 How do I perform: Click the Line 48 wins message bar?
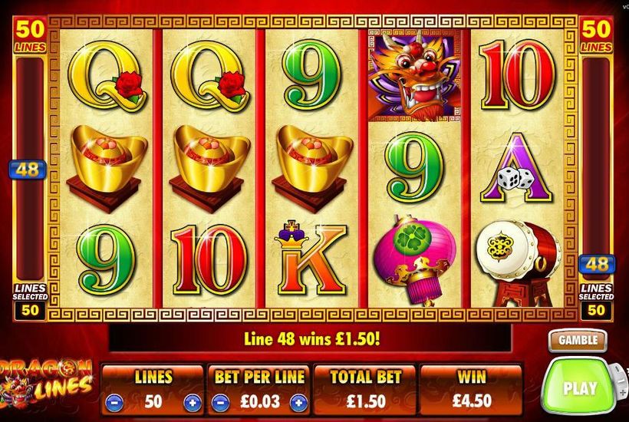[x=311, y=339]
